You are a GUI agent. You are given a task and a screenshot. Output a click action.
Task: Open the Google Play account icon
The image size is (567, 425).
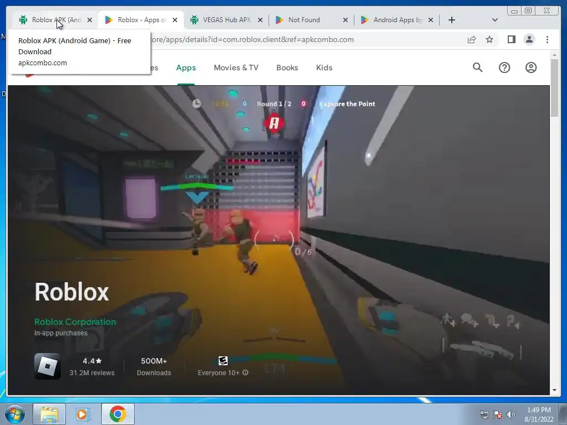pos(531,68)
